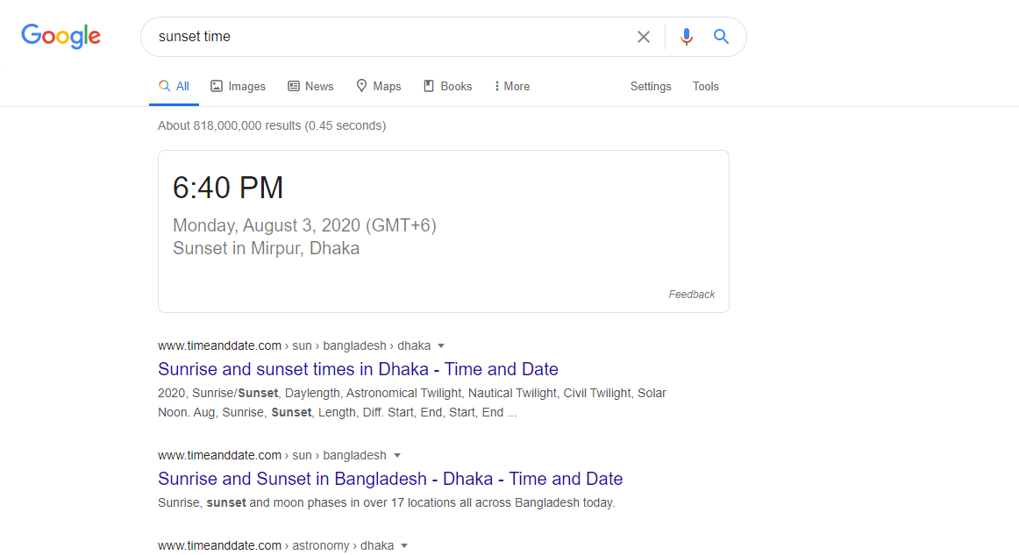This screenshot has width=1019, height=555.
Task: Open the Images results tab
Action: tap(238, 86)
